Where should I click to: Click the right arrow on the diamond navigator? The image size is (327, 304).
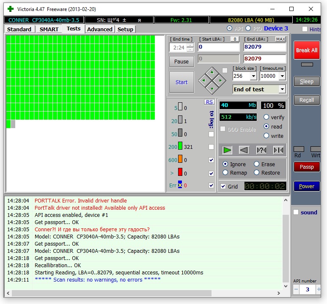[220, 80]
